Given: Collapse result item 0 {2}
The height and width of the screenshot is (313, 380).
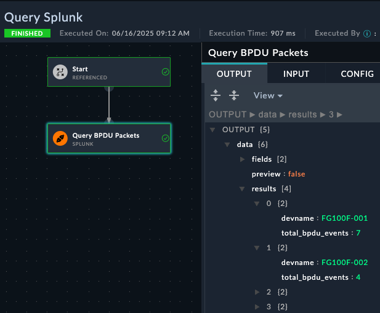Looking at the screenshot, I should click(257, 204).
